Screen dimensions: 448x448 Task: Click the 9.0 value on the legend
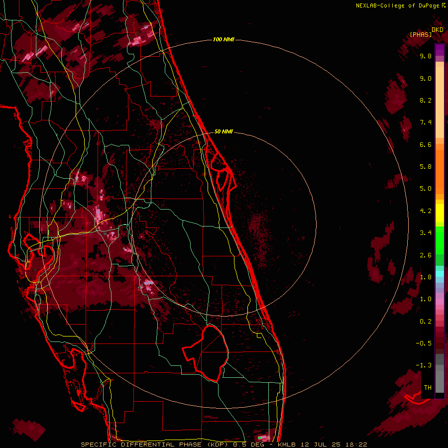[x=426, y=78]
